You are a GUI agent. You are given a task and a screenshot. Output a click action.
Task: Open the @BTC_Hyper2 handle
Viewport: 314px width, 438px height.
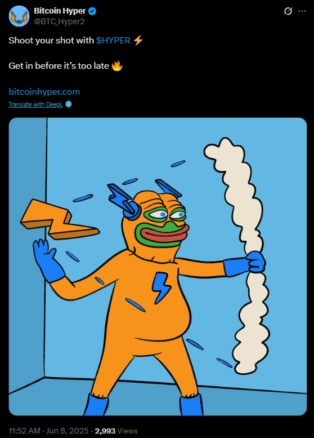point(59,21)
